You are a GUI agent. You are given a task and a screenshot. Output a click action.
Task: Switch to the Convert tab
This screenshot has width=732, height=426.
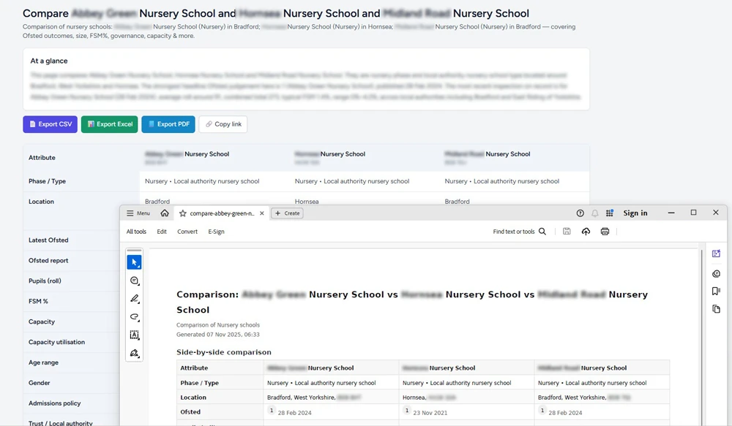[x=187, y=231]
